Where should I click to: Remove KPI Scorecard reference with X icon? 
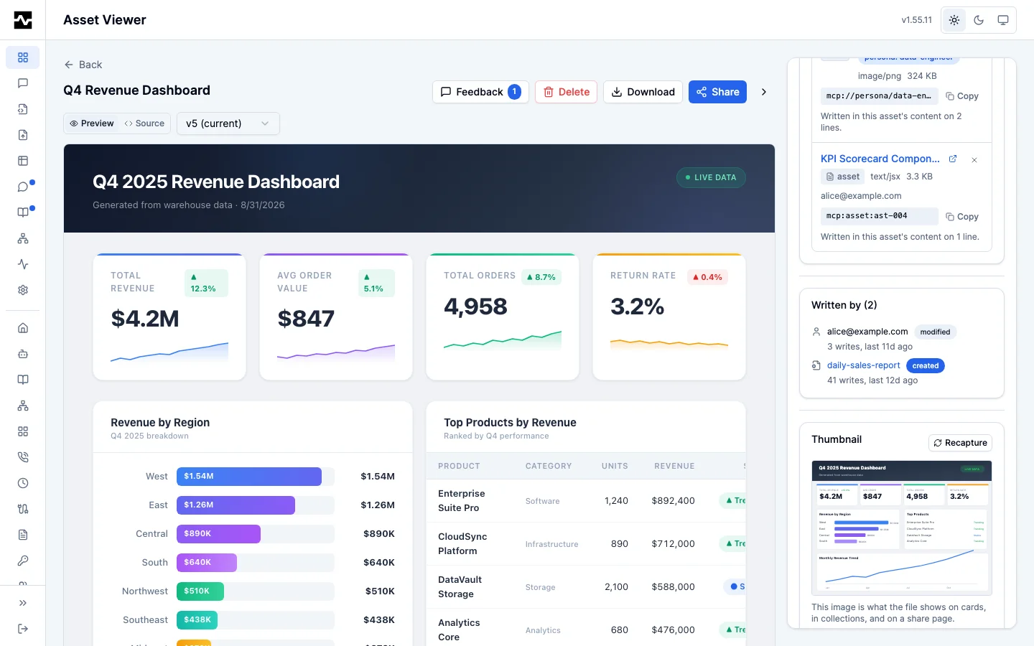(x=974, y=160)
